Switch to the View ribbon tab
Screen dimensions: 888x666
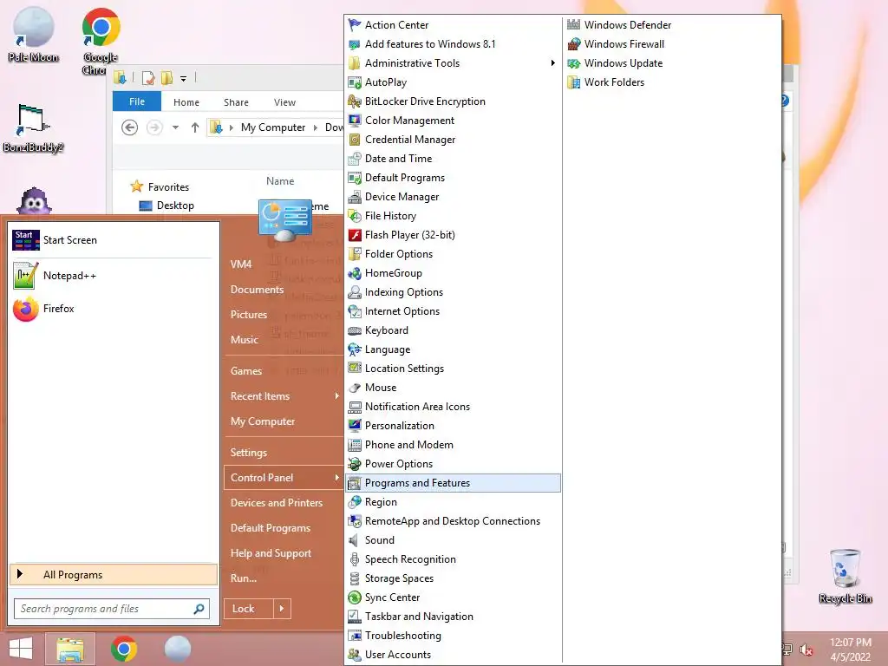pos(284,102)
